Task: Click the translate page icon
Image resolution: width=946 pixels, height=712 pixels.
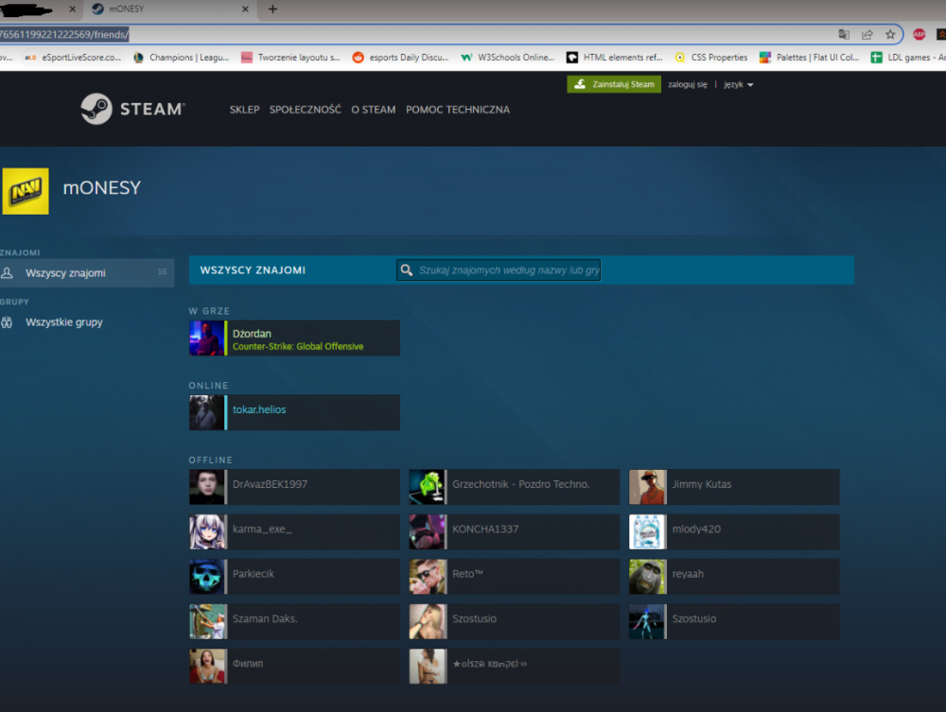Action: [x=844, y=34]
